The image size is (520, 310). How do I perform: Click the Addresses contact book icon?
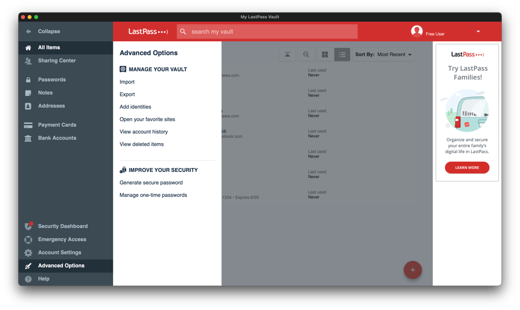click(28, 106)
